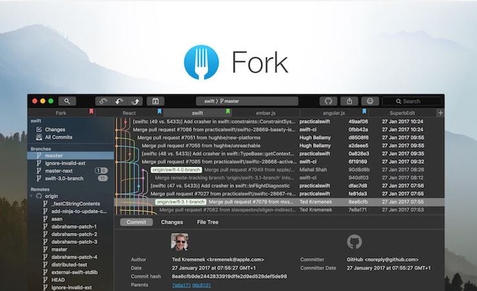
Task: Select the master branch under Branches
Action: tap(70, 156)
